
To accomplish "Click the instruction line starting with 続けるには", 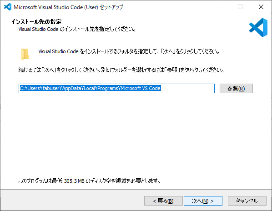I will coord(121,70).
